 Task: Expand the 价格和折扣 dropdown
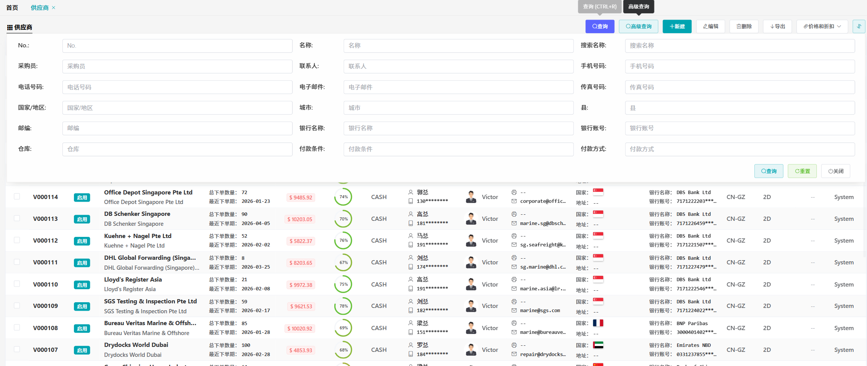tap(822, 26)
